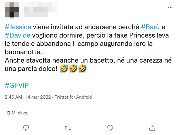Open the share tweet icon

tap(152, 128)
